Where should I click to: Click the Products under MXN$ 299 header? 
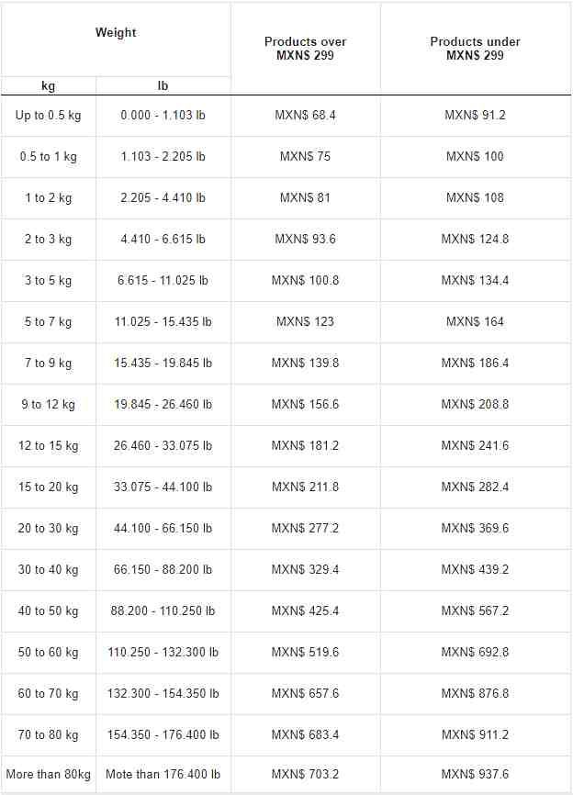tap(475, 48)
